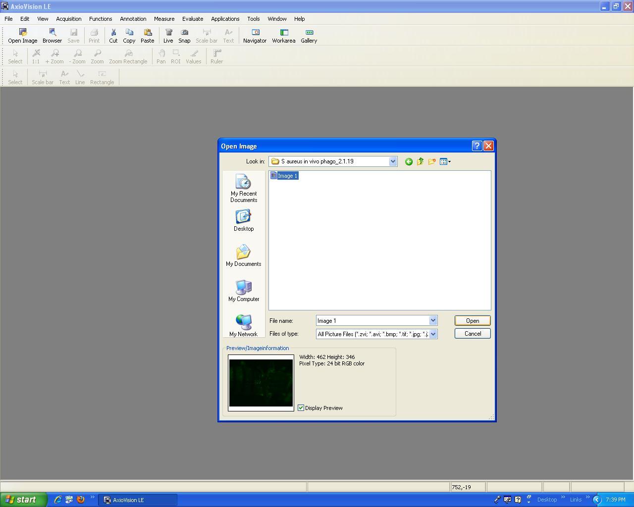
Task: Open the Files of type dropdown
Action: 433,334
